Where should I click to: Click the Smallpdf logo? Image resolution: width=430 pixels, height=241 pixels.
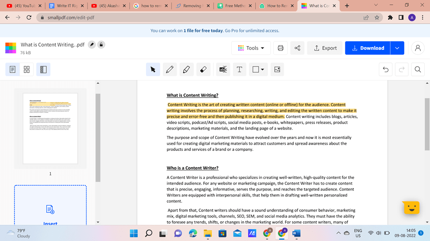[x=11, y=48]
